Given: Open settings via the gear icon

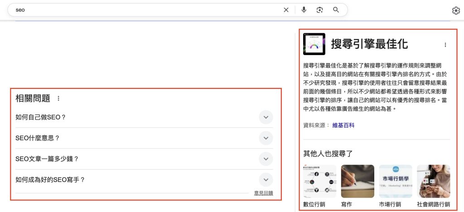Looking at the screenshot, I should pyautogui.click(x=456, y=11).
